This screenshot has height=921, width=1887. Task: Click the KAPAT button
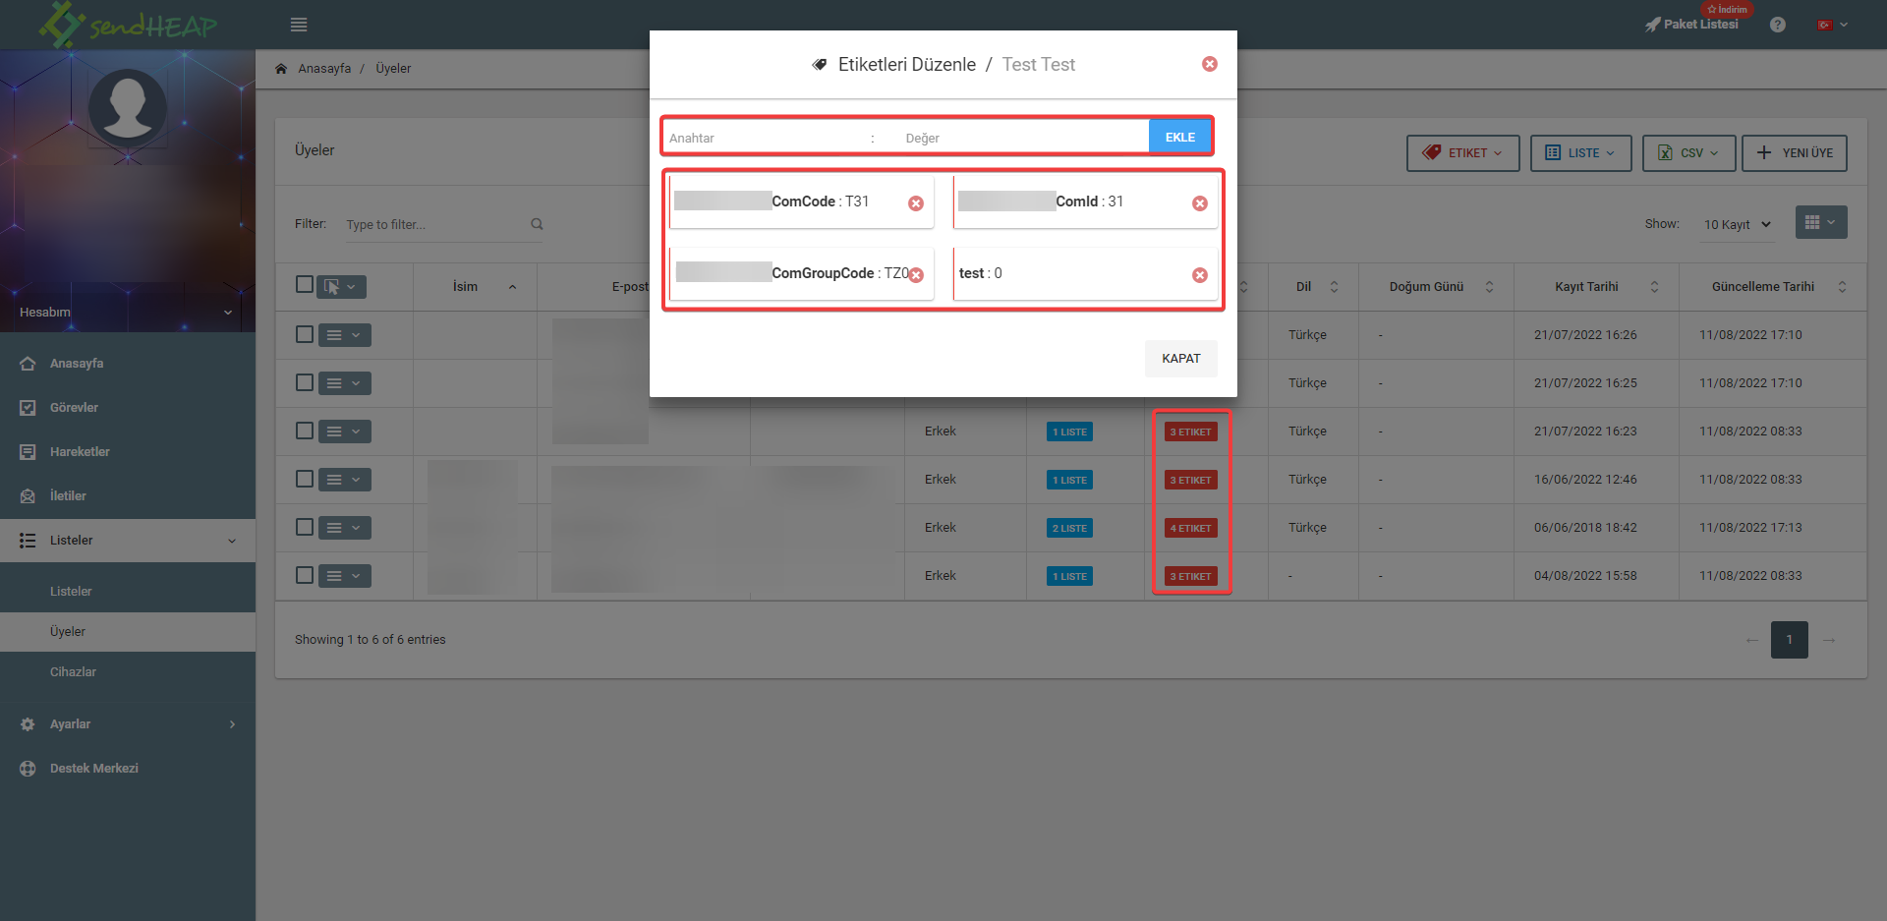click(1180, 359)
